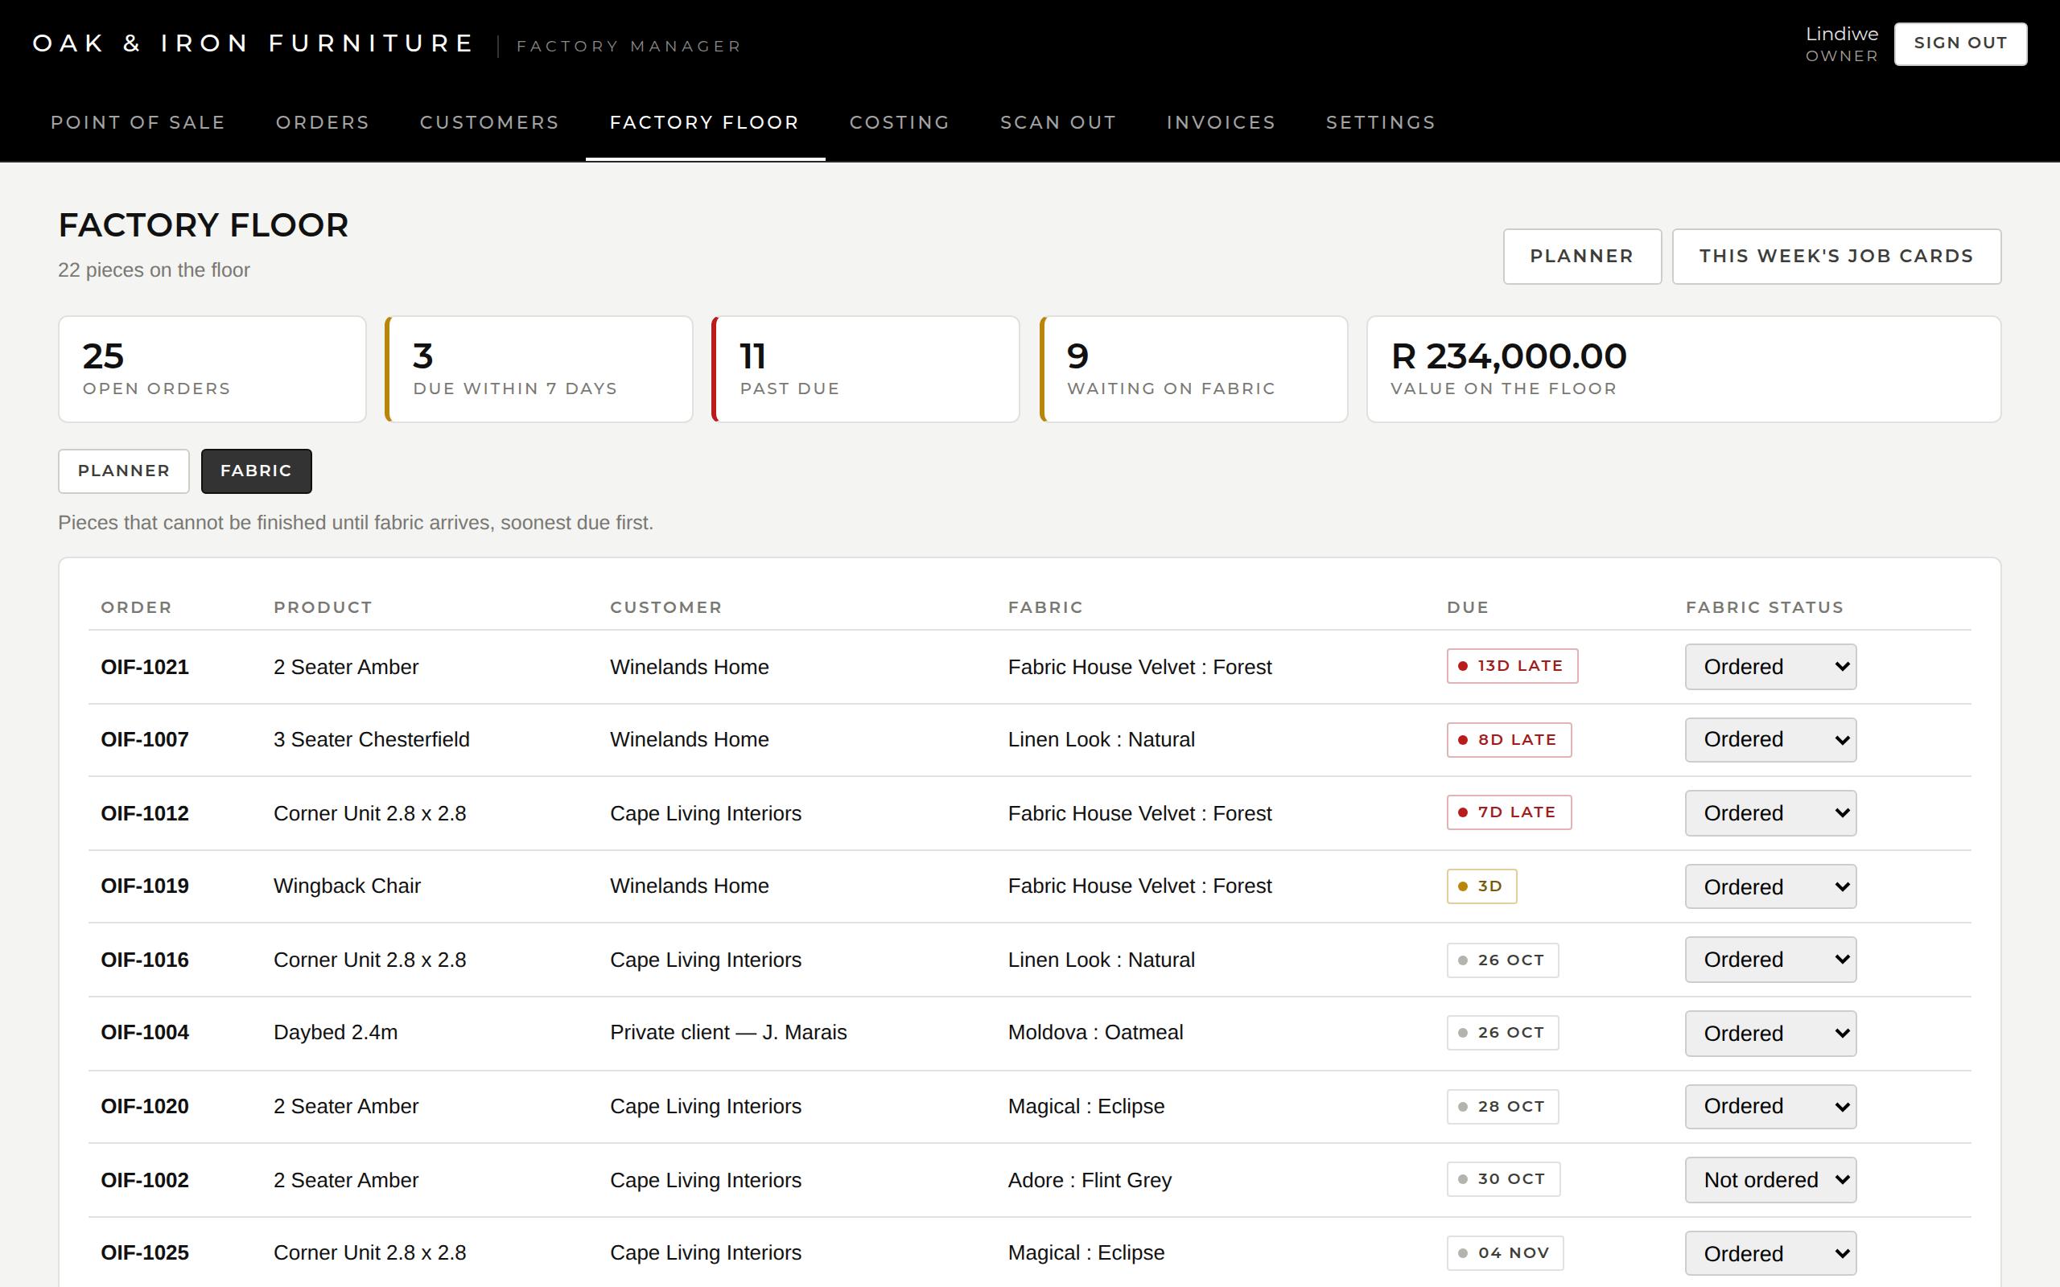This screenshot has width=2060, height=1287.
Task: Click the Sign Out button
Action: [1959, 43]
